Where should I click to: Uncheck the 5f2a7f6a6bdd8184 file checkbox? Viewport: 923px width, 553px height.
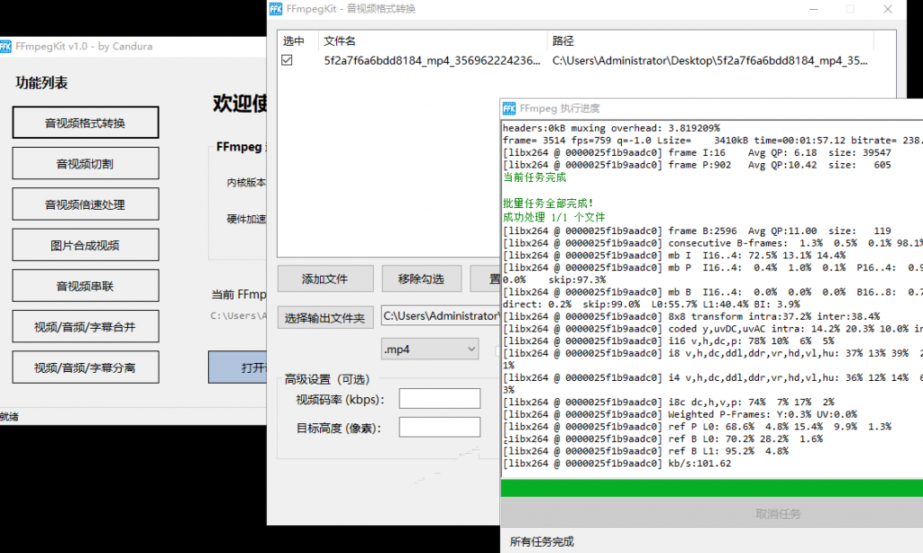(x=287, y=60)
